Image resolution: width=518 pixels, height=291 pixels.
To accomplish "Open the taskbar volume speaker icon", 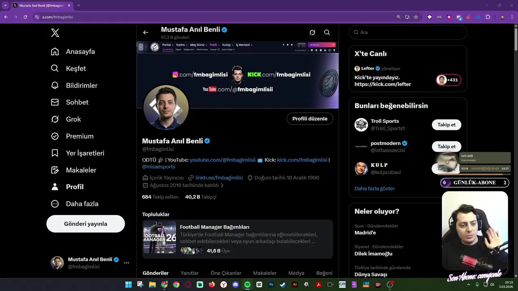I will click(x=492, y=285).
